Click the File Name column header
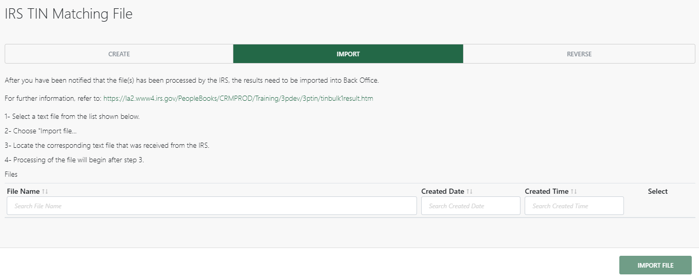This screenshot has width=699, height=278. (23, 191)
